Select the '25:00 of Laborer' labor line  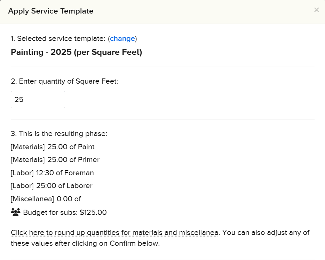[x=51, y=186]
